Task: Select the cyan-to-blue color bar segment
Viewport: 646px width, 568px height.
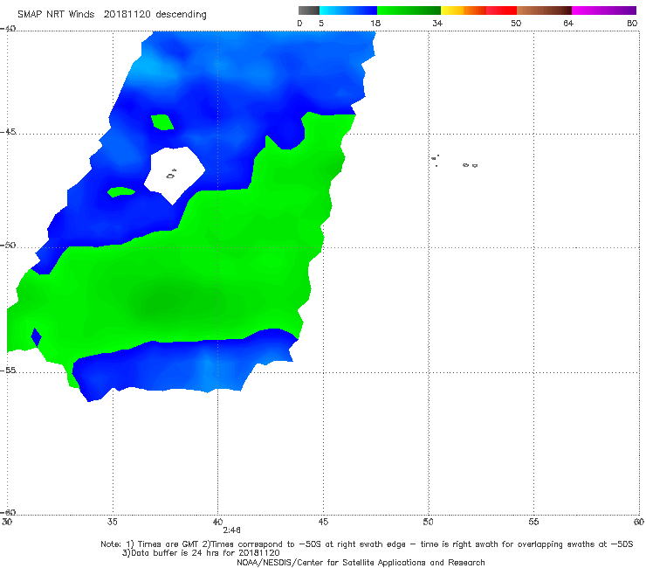Action: point(348,10)
